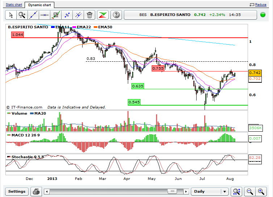Screen dimensions: 273x197
Task: Click the trash bin delete tool
Action: (89, 15)
